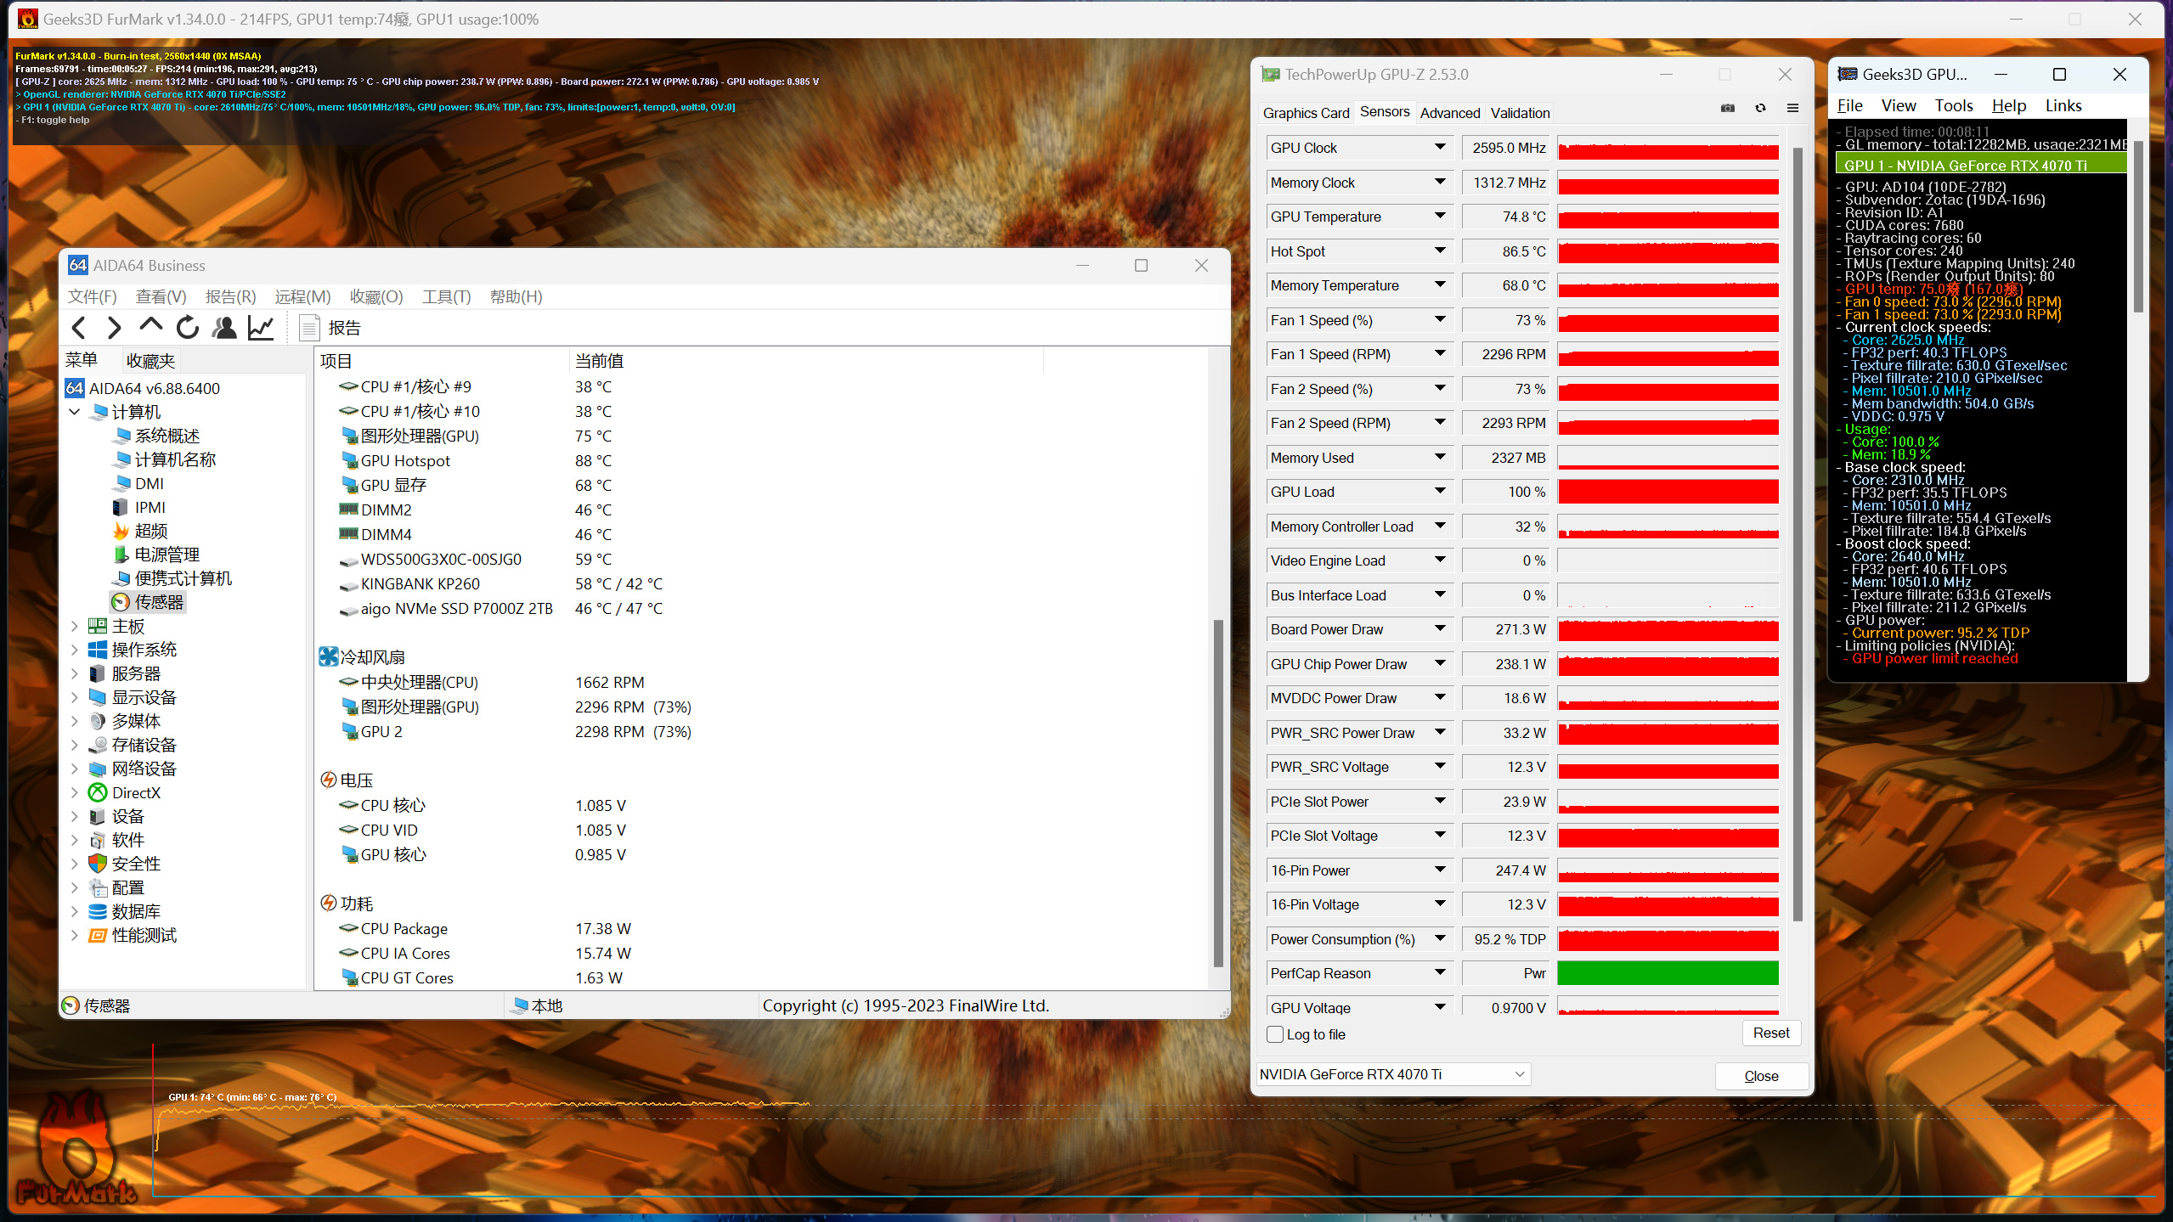Viewport: 2173px width, 1222px height.
Task: Click the 传感器 sensor icon in AIDA64 tree
Action: [121, 601]
